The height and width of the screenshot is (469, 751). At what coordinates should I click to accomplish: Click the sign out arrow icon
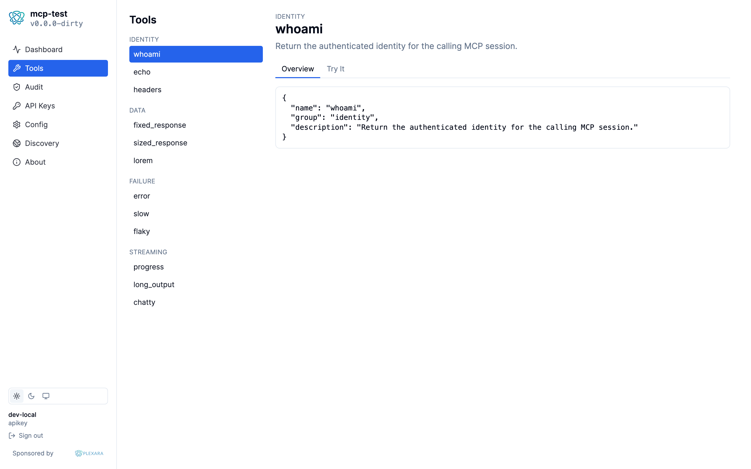tap(13, 435)
